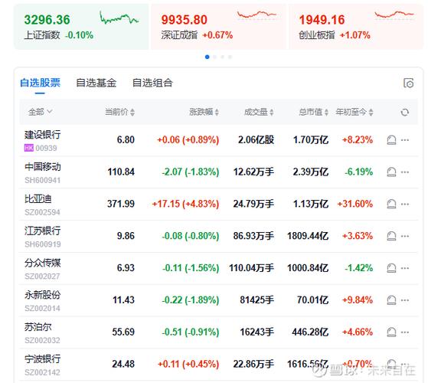
Task: Open alert bell for 分众传媒 row
Action: click(391, 268)
